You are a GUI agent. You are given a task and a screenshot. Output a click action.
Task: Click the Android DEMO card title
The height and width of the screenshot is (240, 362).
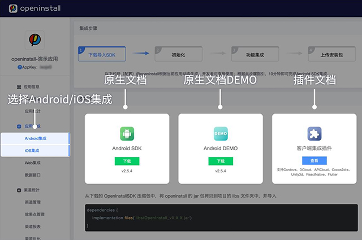(x=221, y=149)
